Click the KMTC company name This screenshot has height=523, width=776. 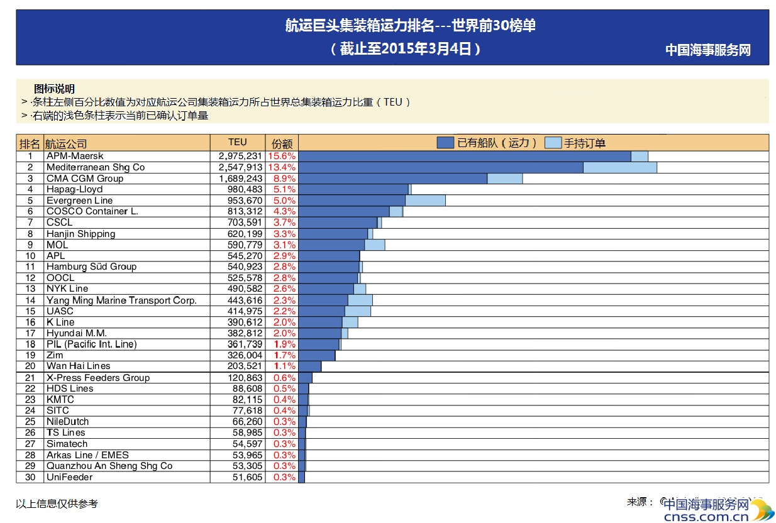[x=60, y=400]
